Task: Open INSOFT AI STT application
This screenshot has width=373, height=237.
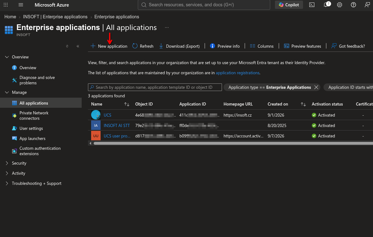Action: click(x=117, y=125)
